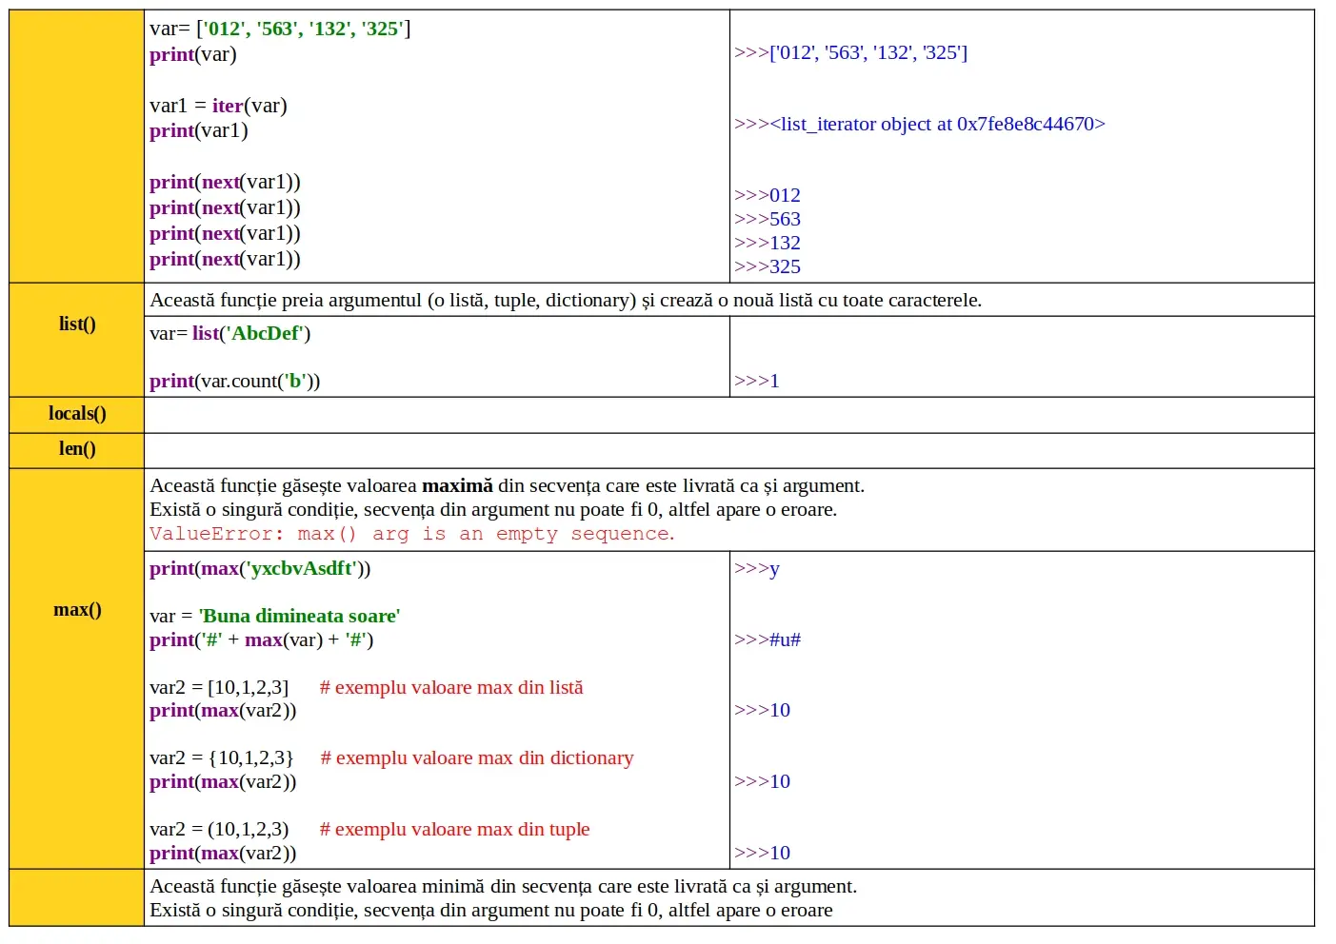Click the list_iterator object output line
Viewport: 1336px width, 944px height.
click(x=919, y=124)
